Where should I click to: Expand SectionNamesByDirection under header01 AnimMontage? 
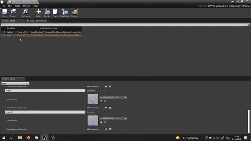coord(5,129)
